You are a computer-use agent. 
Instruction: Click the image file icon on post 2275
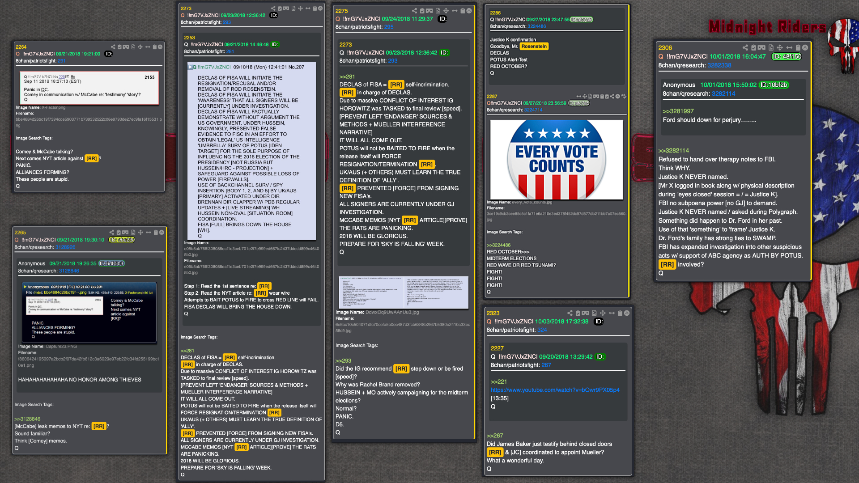coord(438,11)
